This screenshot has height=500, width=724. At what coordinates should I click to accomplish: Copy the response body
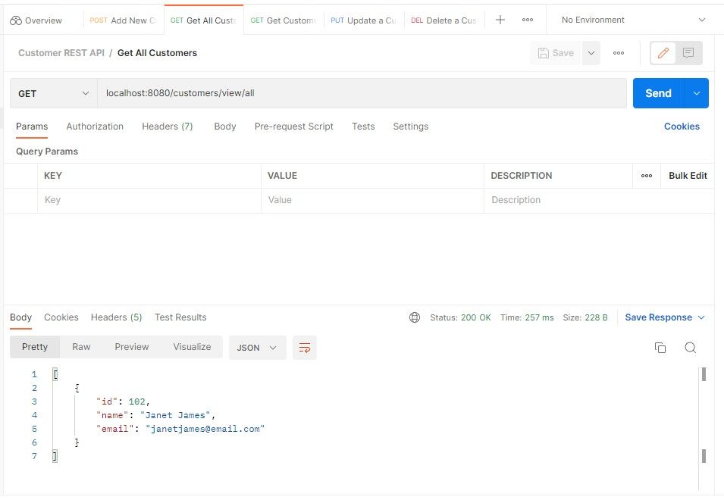660,347
